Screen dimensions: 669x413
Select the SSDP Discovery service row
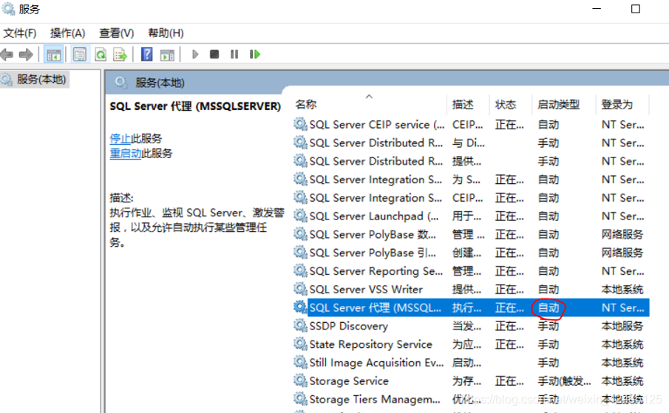point(471,326)
